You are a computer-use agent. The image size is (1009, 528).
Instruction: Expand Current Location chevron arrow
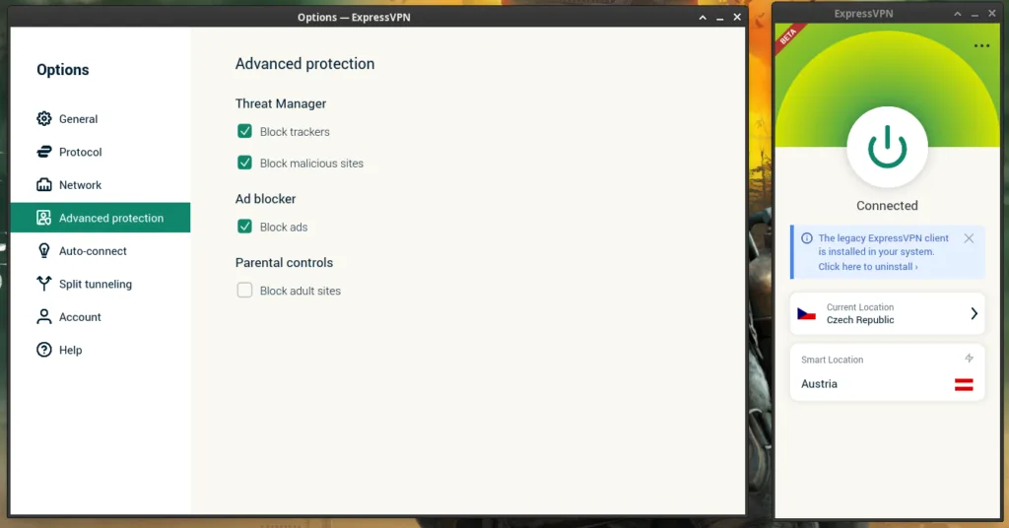[x=974, y=313]
